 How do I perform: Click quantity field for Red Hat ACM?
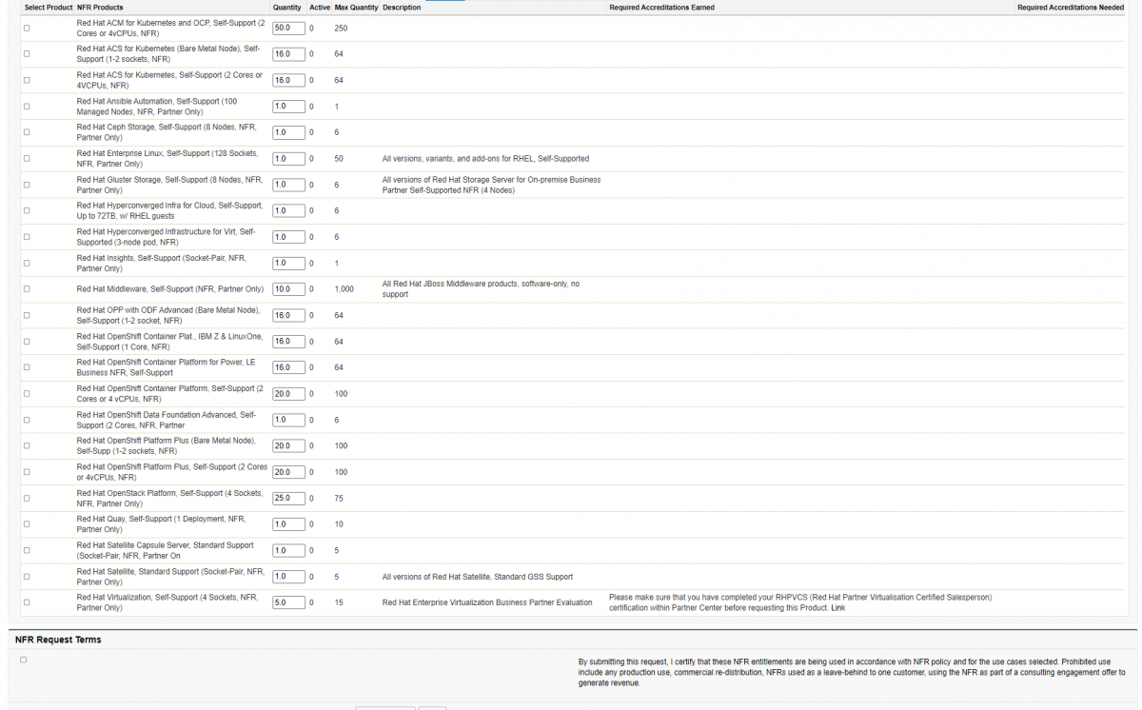point(288,29)
